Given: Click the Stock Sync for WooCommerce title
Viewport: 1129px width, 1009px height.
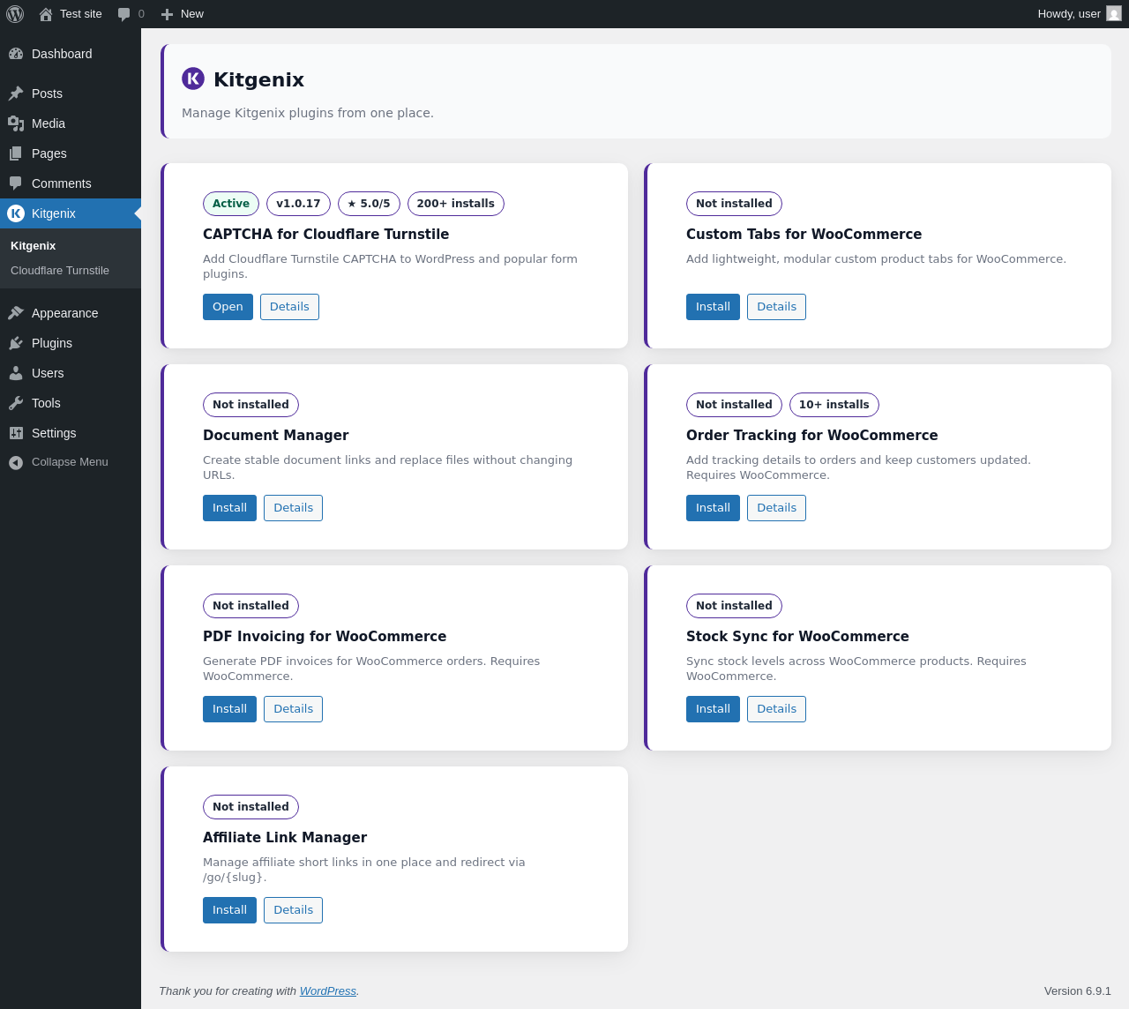Looking at the screenshot, I should coord(797,637).
